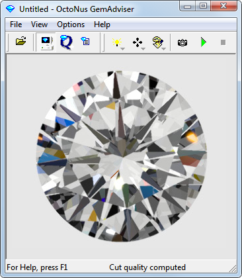The image size is (242, 278).
Task: Click the Open file folder icon
Action: [x=21, y=42]
